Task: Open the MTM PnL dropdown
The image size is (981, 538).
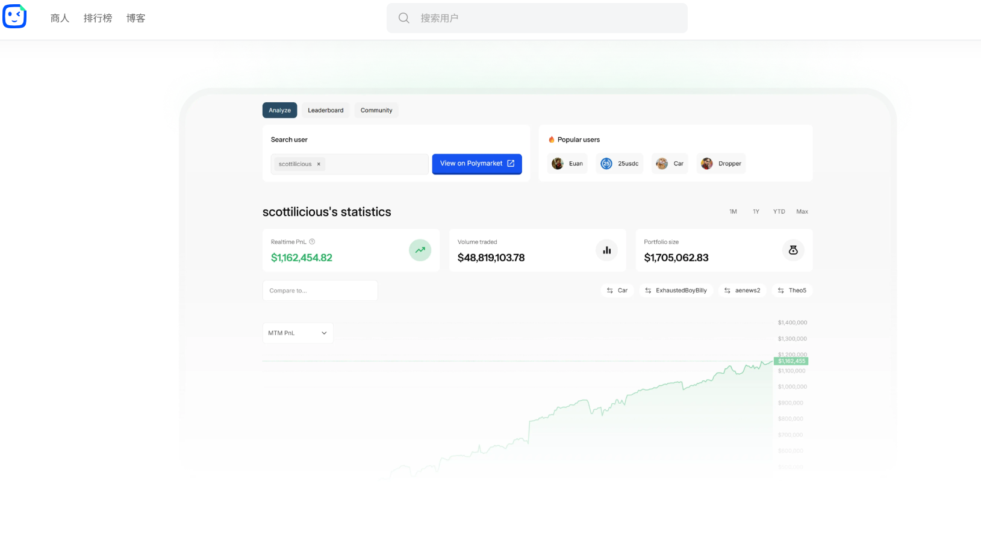Action: tap(297, 333)
